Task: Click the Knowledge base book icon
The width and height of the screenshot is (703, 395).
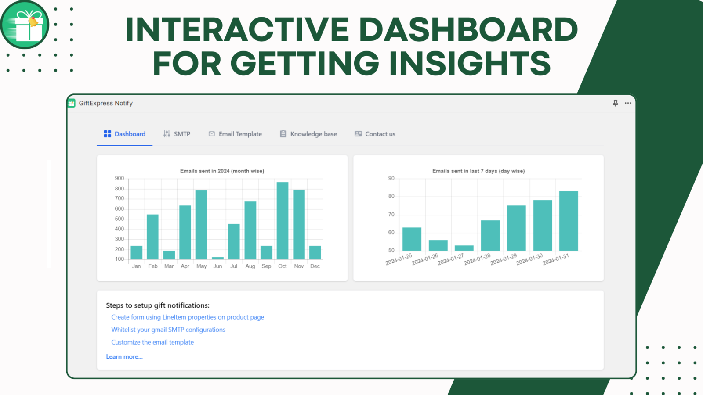Action: pyautogui.click(x=283, y=134)
